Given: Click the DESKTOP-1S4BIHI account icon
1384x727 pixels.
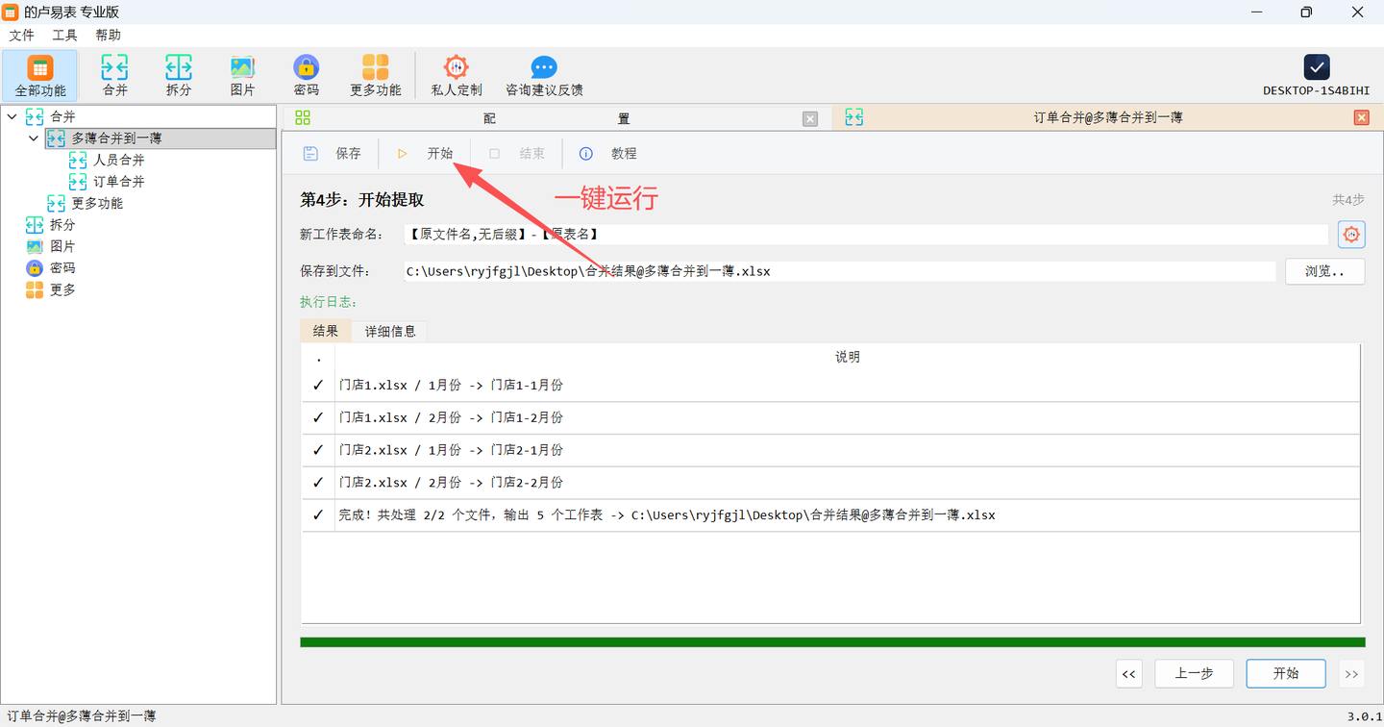Looking at the screenshot, I should pyautogui.click(x=1317, y=67).
